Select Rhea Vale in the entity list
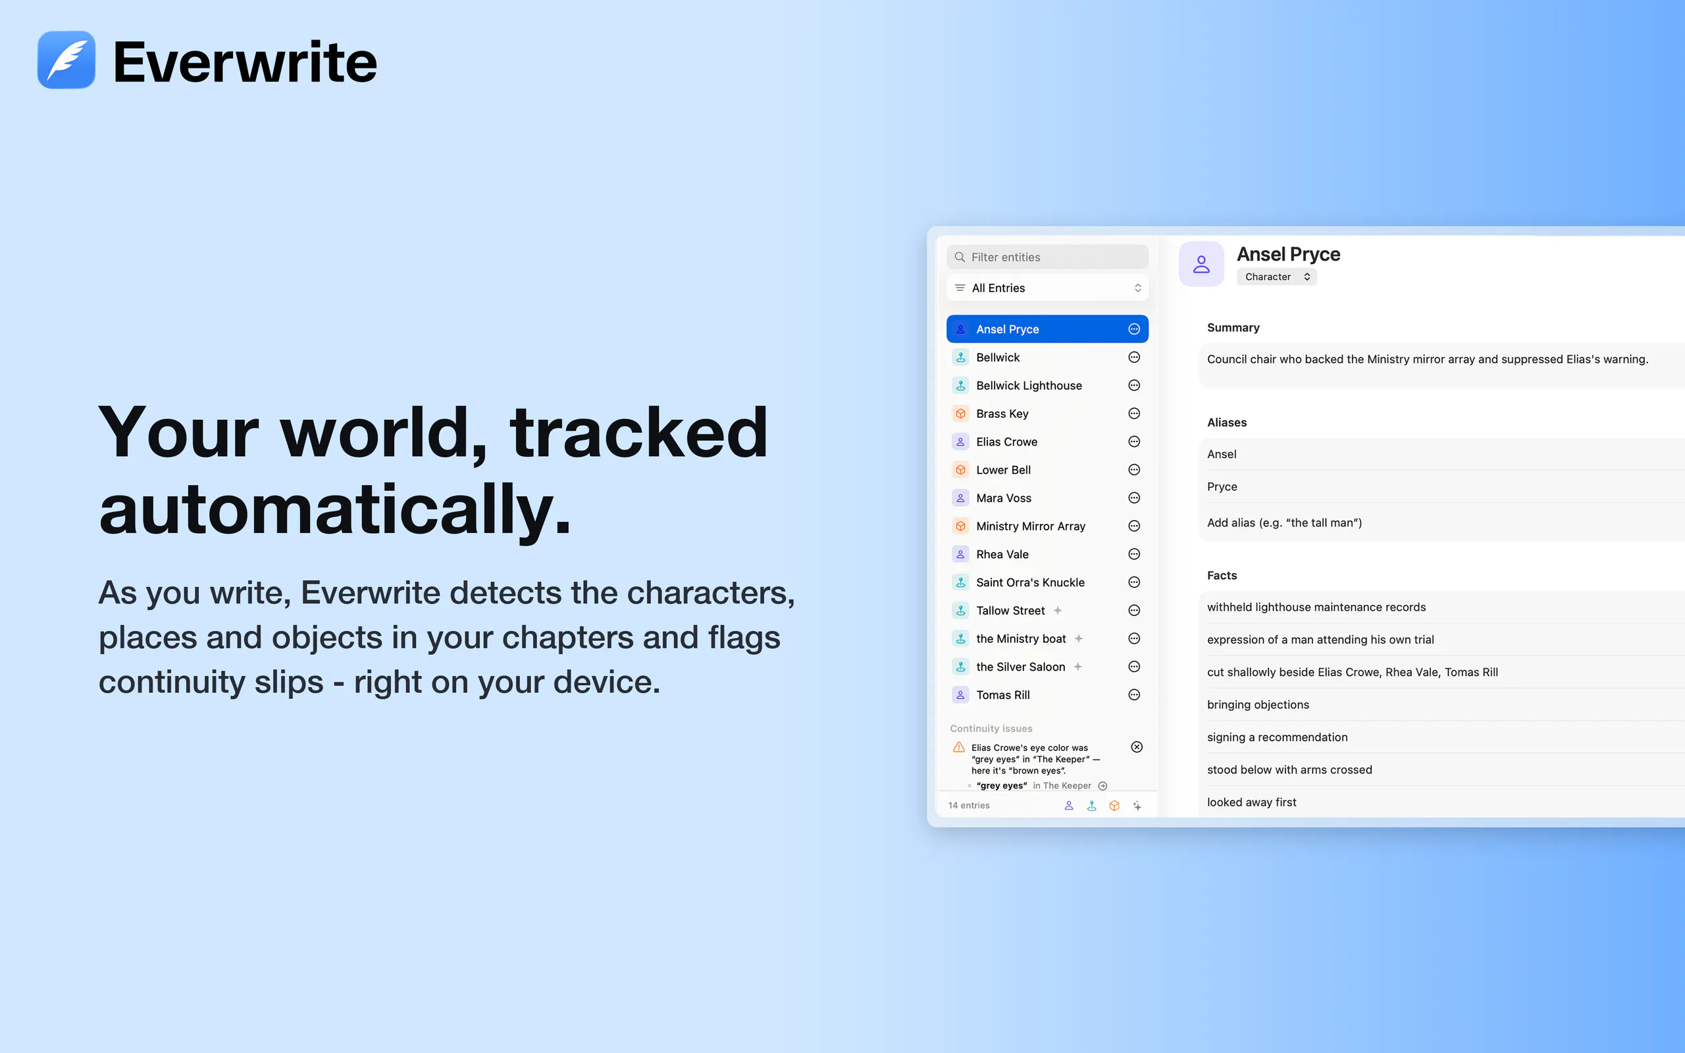This screenshot has width=1685, height=1053. point(1047,554)
